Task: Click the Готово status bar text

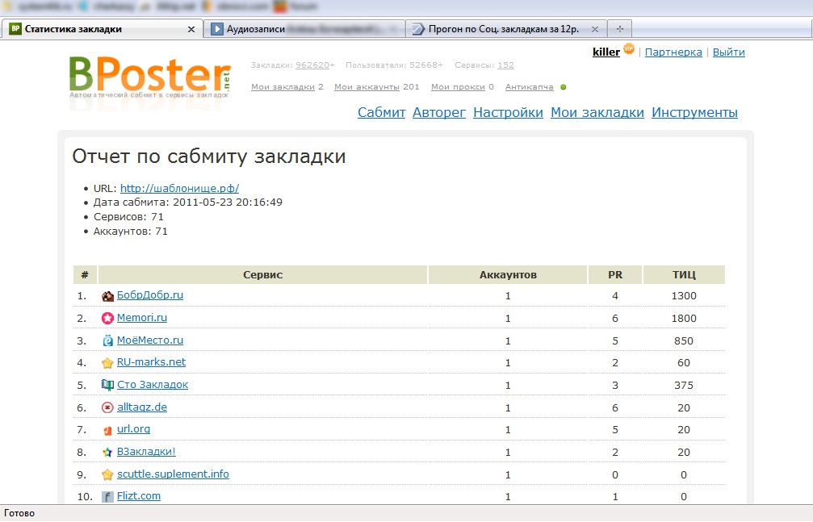Action: coord(19,513)
